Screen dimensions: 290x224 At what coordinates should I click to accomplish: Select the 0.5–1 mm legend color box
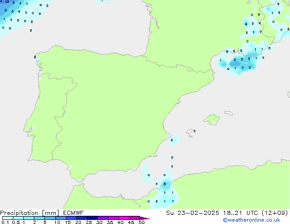point(18,218)
